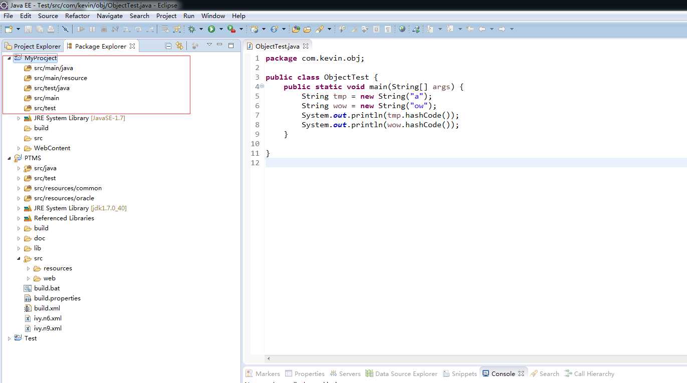This screenshot has width=687, height=383.
Task: Click the Skip All Breakpoints icon
Action: pyautogui.click(x=65, y=29)
